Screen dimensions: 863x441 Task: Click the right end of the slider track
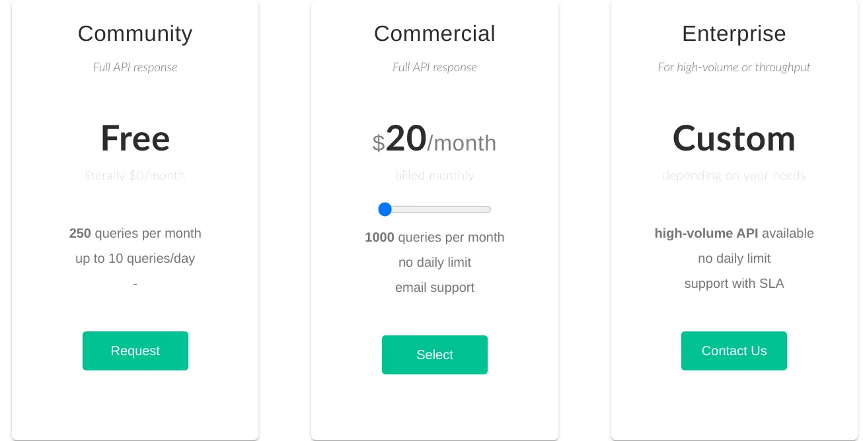[488, 209]
